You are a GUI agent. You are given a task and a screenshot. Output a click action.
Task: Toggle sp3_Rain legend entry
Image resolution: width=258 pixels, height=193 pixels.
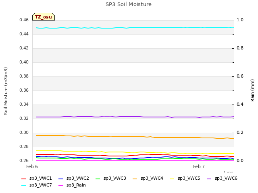pos(72,185)
